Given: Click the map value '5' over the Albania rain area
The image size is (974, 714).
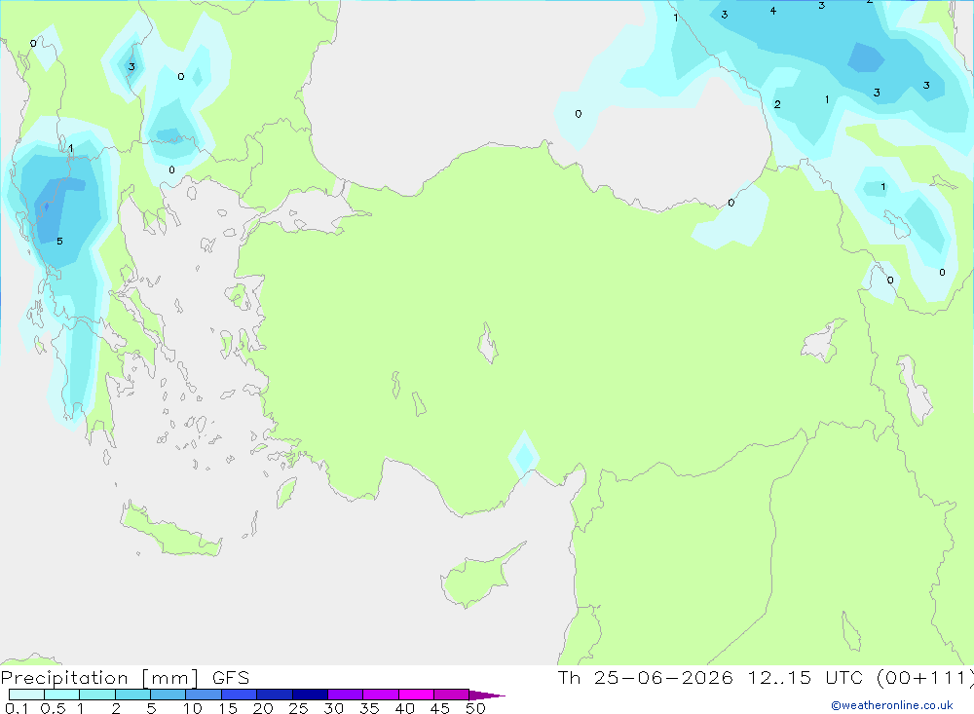Looking at the screenshot, I should pos(59,242).
